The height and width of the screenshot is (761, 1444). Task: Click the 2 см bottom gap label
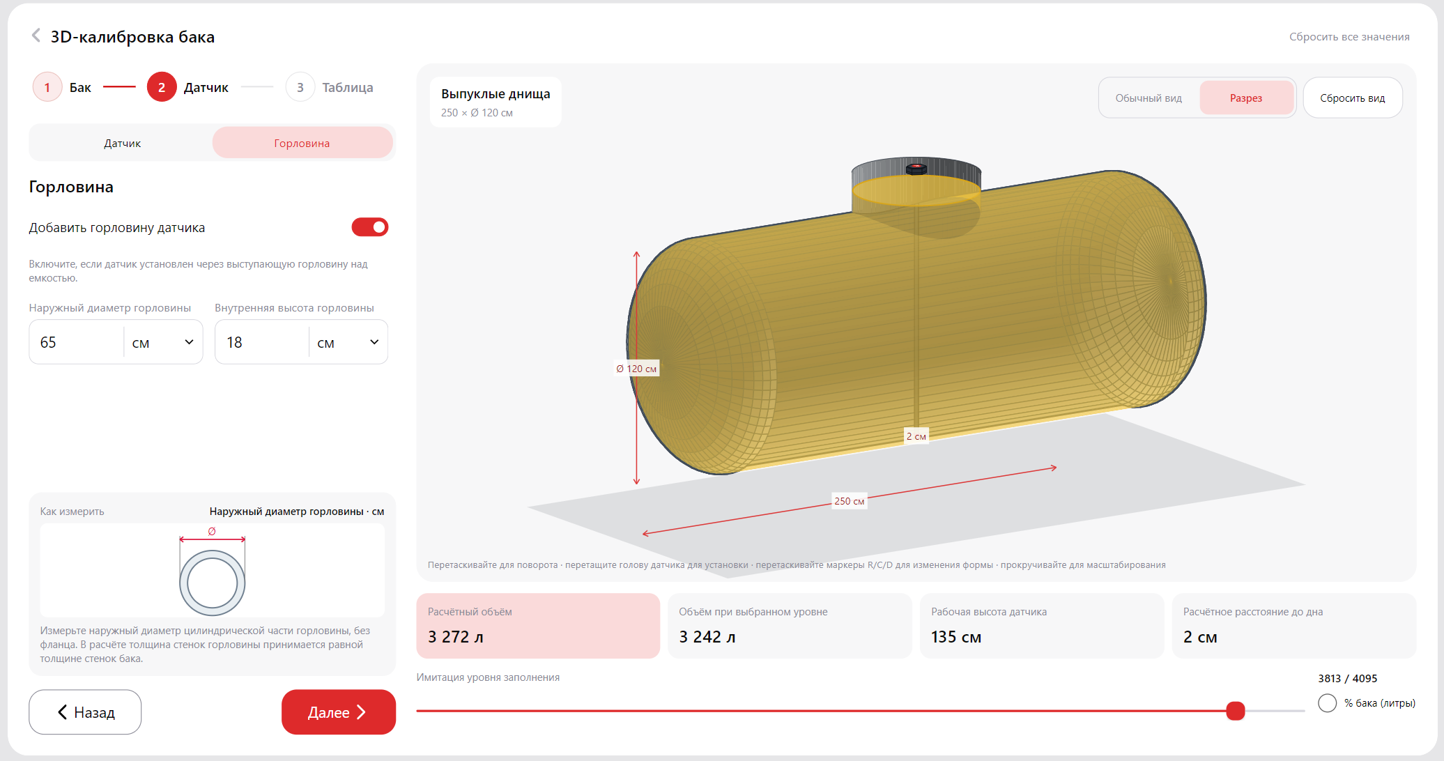pos(916,436)
